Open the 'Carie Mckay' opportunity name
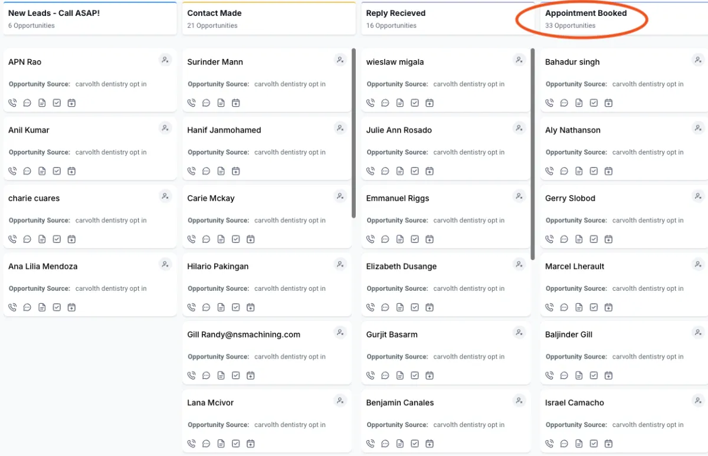The width and height of the screenshot is (708, 456). click(211, 198)
